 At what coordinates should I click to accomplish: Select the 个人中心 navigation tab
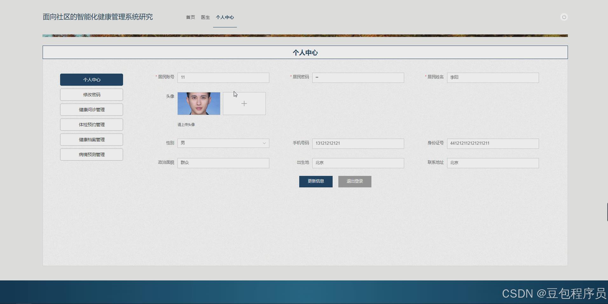[x=225, y=17]
